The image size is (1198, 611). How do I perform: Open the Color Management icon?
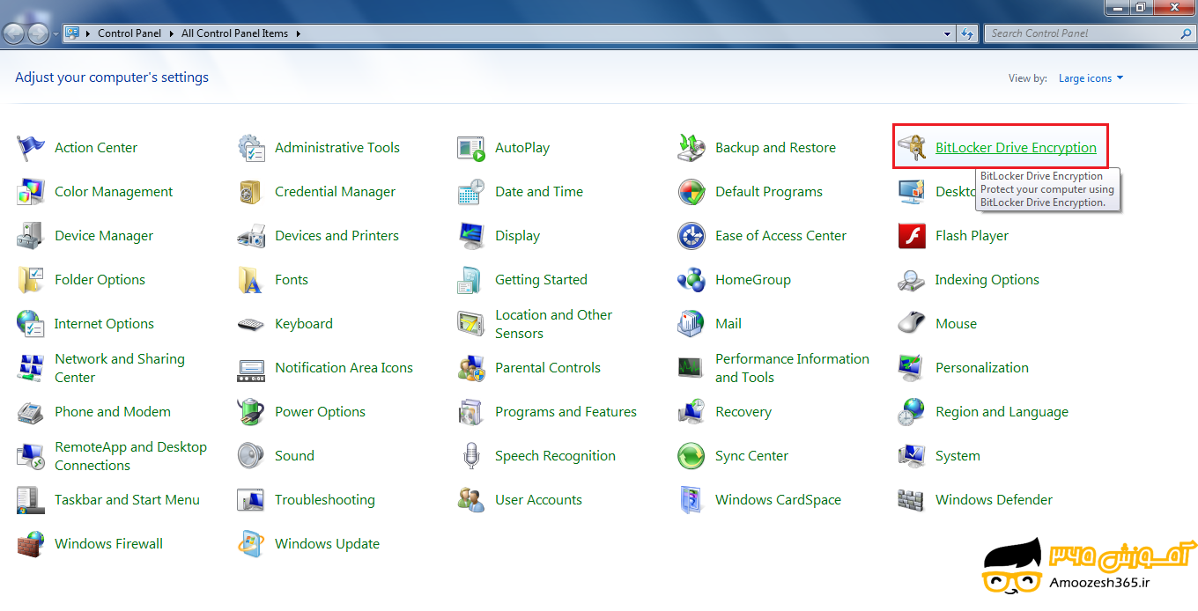[31, 192]
